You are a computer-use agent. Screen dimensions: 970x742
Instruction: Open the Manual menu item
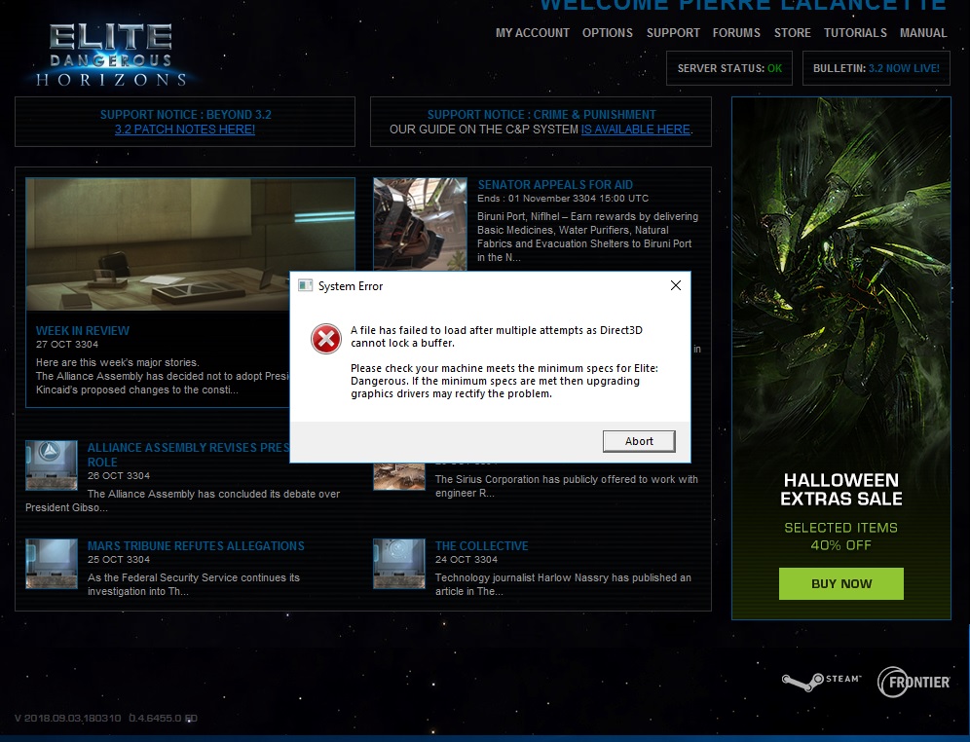click(923, 33)
